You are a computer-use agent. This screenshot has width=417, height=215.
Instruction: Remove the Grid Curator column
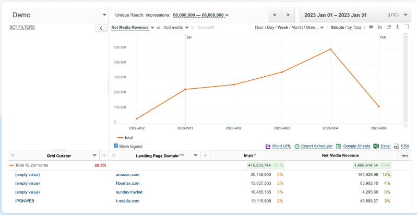13,156
